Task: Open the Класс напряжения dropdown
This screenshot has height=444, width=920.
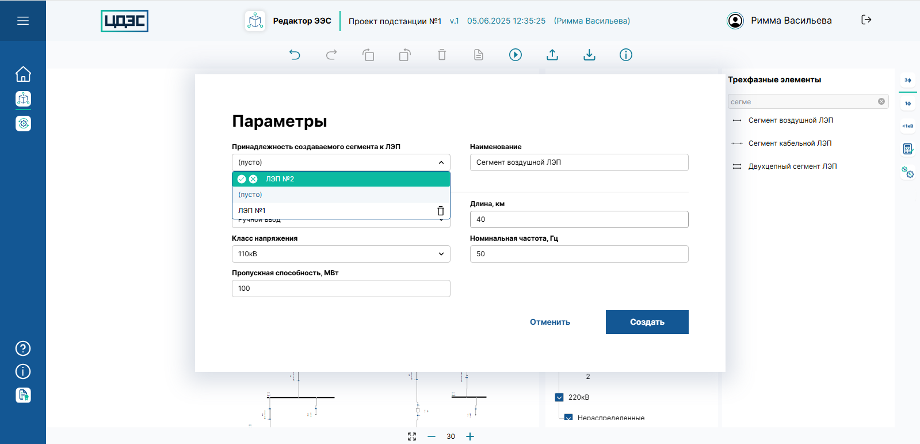Action: click(x=341, y=254)
